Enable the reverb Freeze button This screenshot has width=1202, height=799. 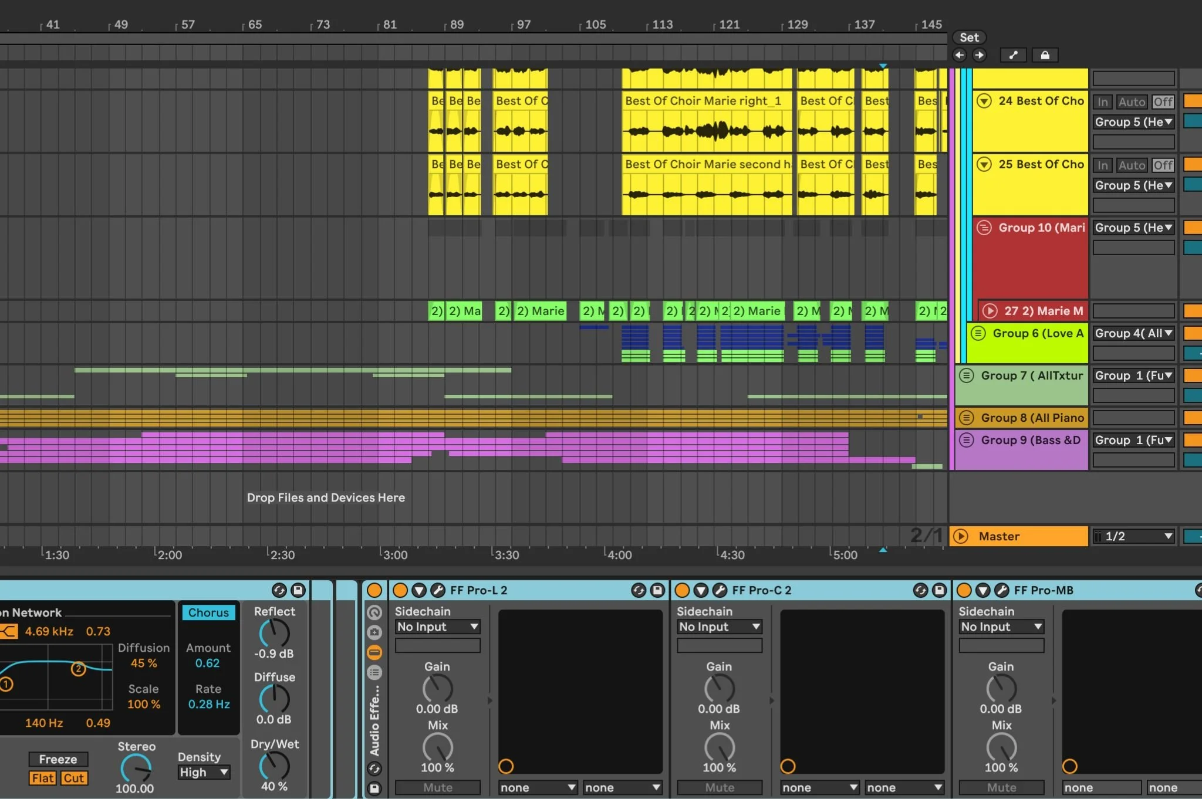click(x=58, y=759)
